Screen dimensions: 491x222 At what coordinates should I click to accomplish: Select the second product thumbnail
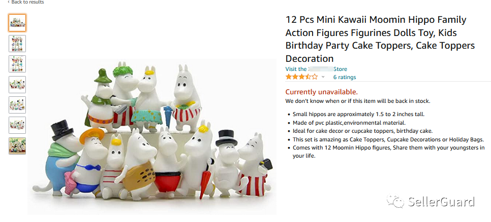click(17, 44)
